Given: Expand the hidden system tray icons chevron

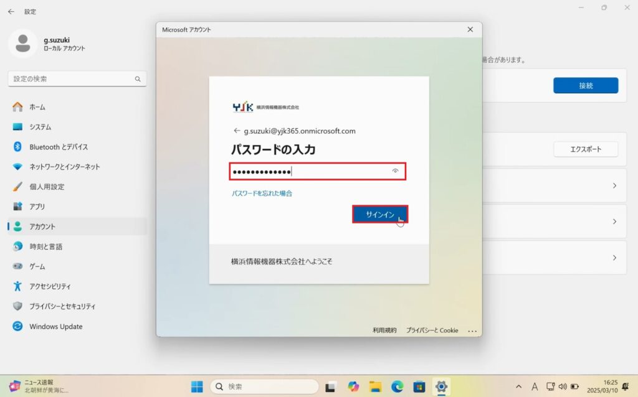Looking at the screenshot, I should click(518, 386).
